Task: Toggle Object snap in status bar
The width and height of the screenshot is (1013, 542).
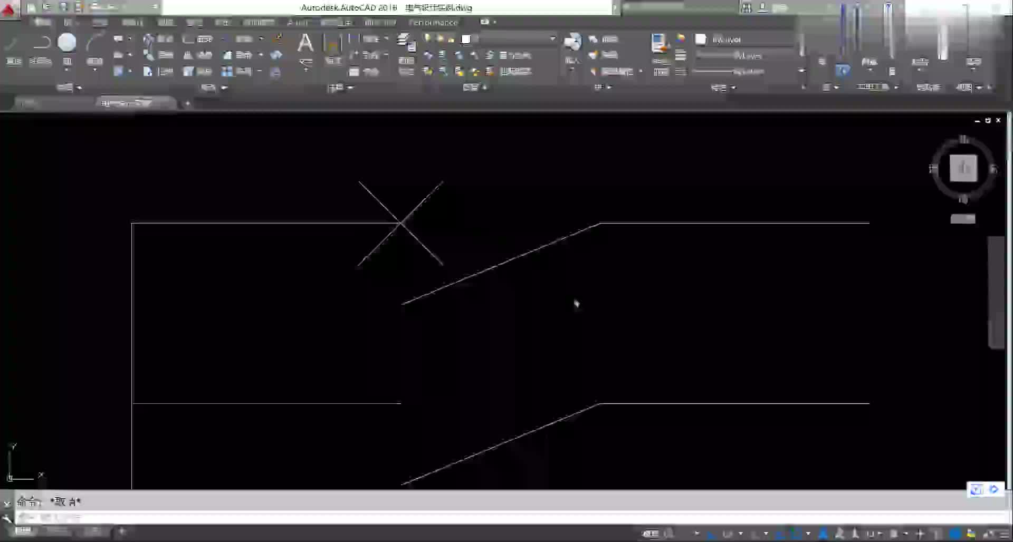Action: pos(797,534)
